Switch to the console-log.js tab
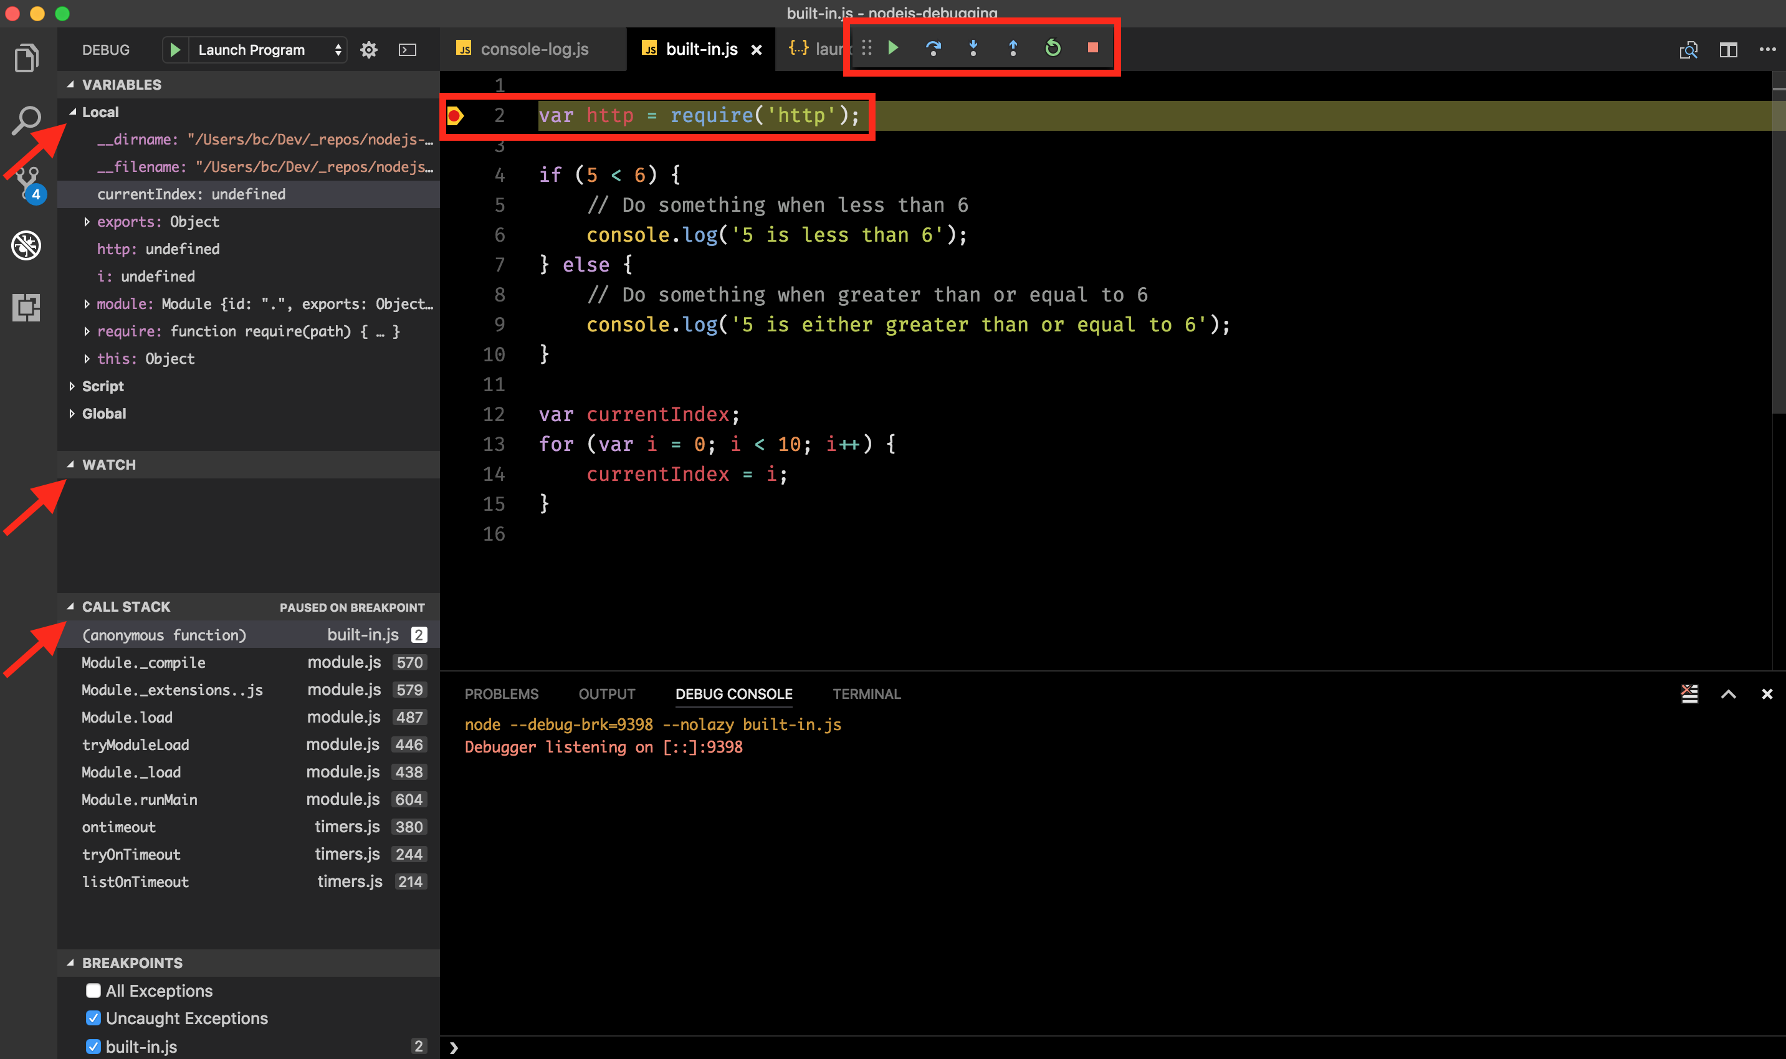The width and height of the screenshot is (1786, 1059). [534, 49]
